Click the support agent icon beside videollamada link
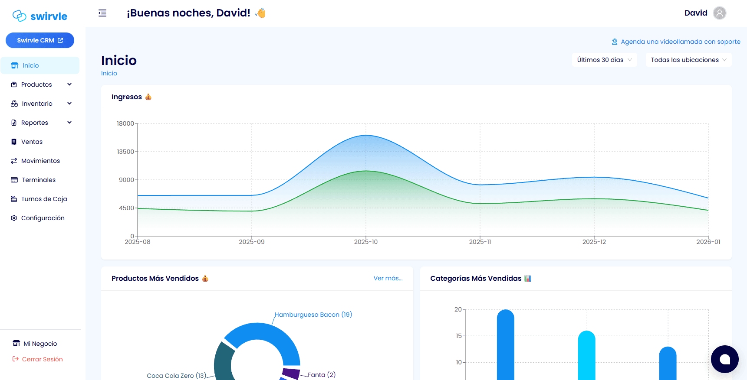 (x=615, y=42)
